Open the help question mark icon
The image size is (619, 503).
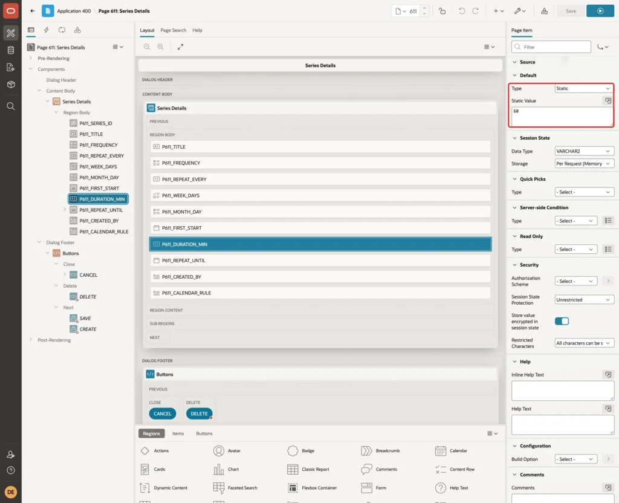[x=11, y=470]
